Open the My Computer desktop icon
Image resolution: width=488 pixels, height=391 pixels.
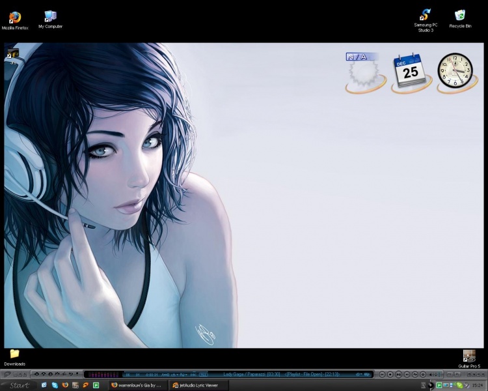(x=50, y=20)
